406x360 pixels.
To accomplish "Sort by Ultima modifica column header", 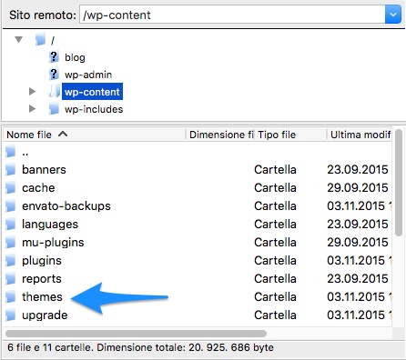I will pos(360,135).
